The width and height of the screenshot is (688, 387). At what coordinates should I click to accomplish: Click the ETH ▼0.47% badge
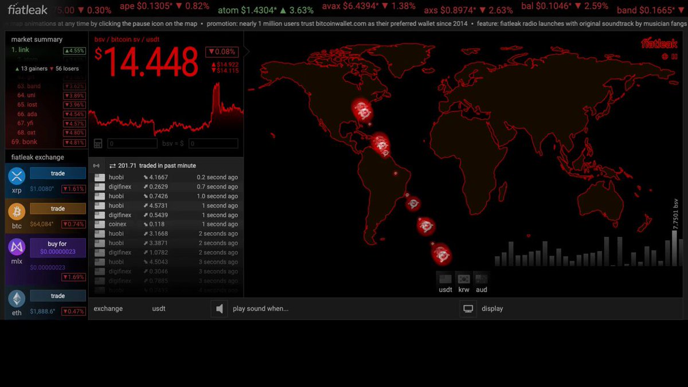pos(73,311)
